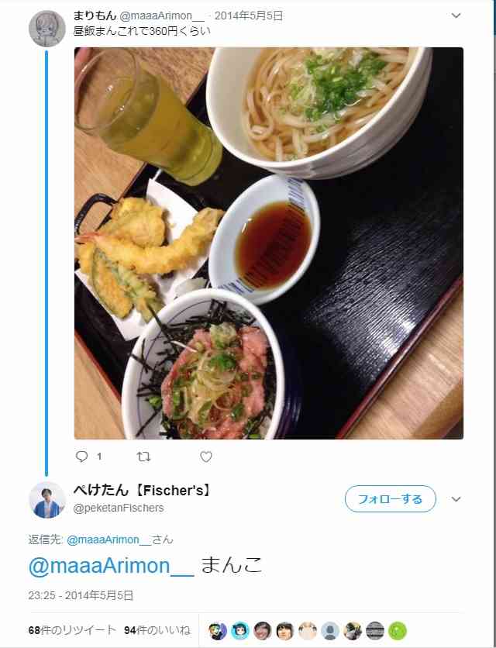Click the reply speech bubble icon
This screenshot has width=496, height=648.
pyautogui.click(x=82, y=457)
